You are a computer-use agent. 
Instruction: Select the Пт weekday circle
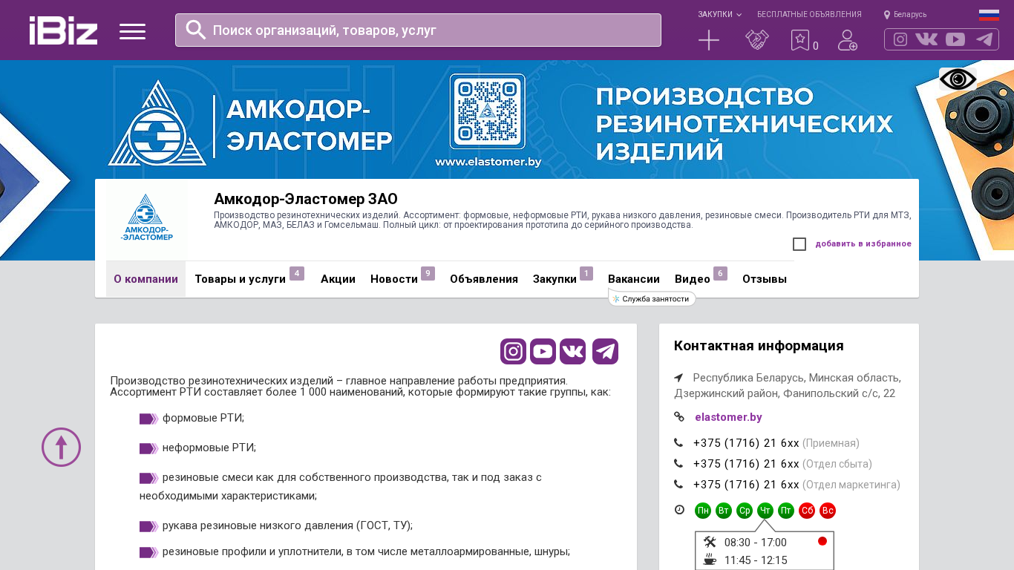coord(786,511)
